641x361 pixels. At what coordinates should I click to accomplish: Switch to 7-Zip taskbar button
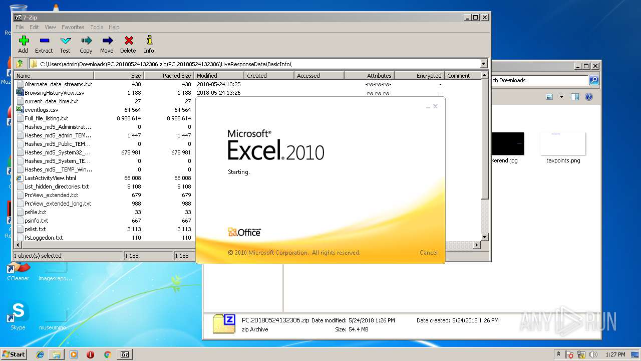point(125,354)
